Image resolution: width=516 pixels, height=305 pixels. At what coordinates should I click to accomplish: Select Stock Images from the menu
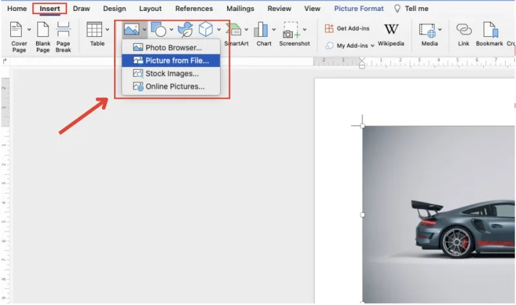tap(171, 74)
